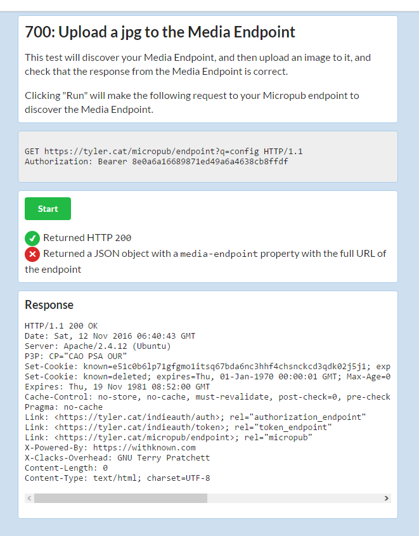Screen dimensions: 419x536
Task: Click the rel="micropub" Link header line
Action: coord(169,437)
